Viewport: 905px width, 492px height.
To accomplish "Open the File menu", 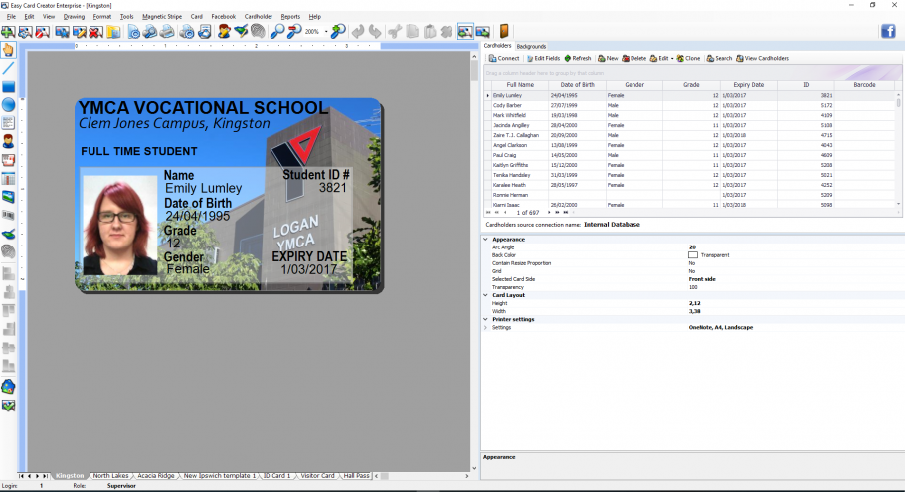I will (11, 17).
